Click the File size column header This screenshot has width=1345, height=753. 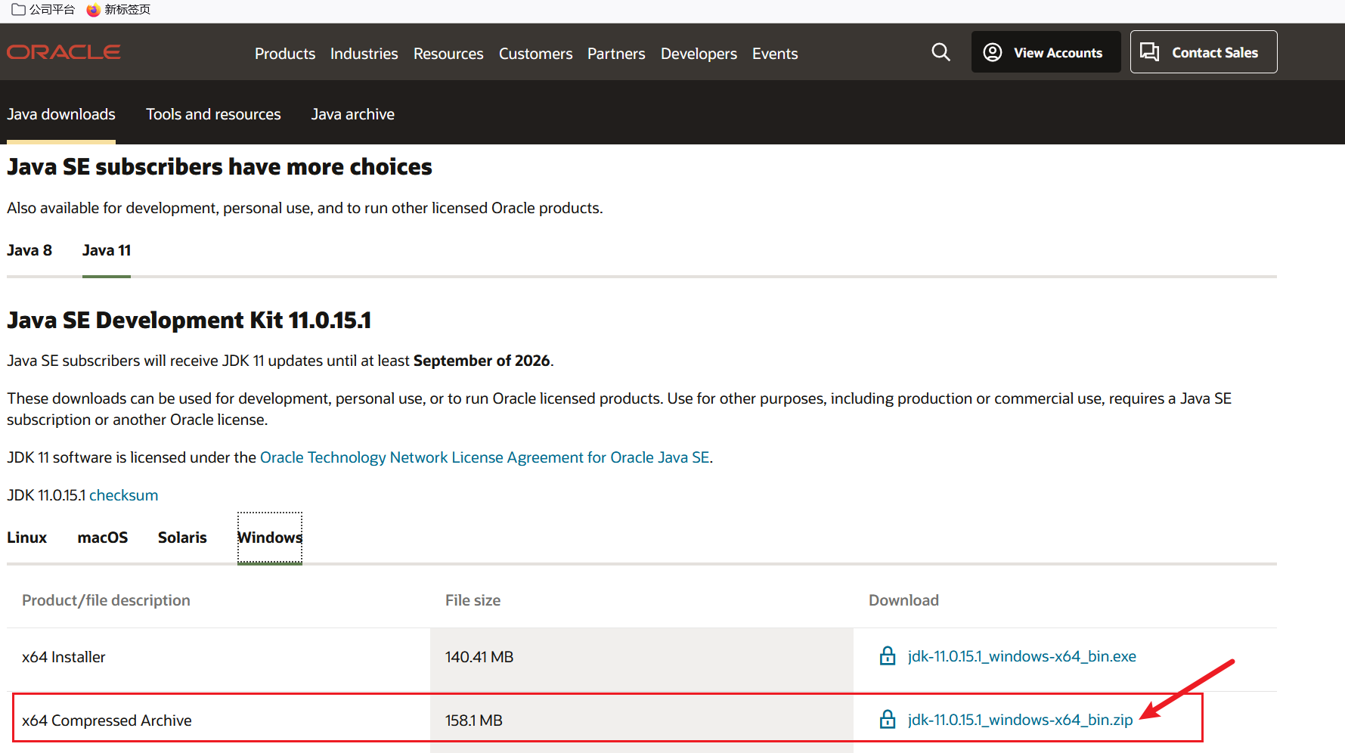(x=473, y=600)
